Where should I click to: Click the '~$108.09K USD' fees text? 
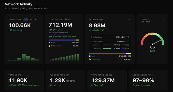click(x=96, y=30)
